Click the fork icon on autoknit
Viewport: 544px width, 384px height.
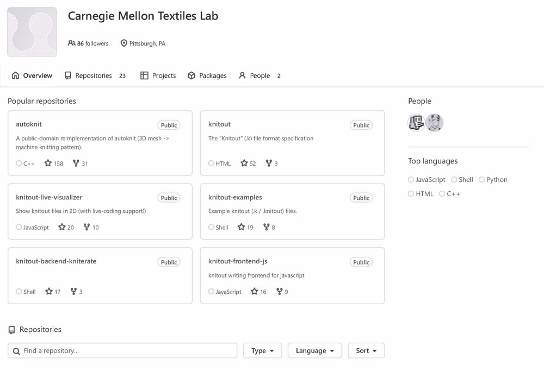pos(76,163)
